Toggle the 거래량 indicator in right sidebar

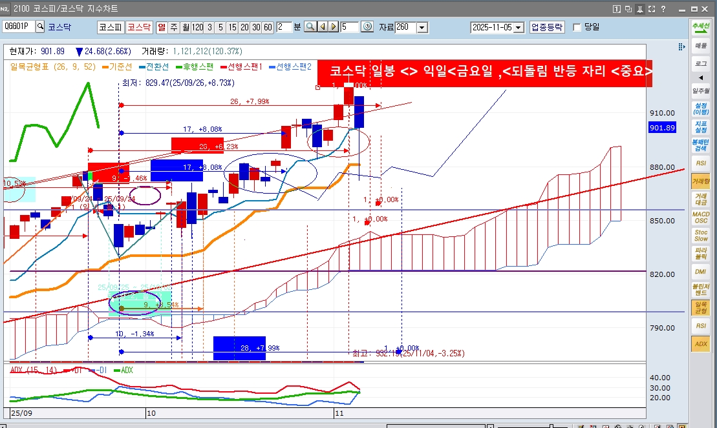(701, 181)
